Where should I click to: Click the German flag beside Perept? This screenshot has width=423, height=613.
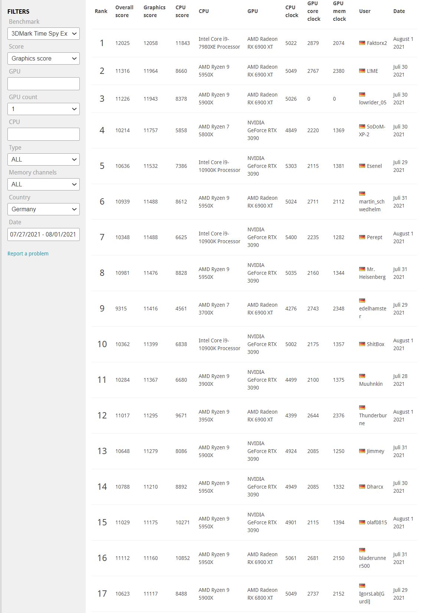362,237
